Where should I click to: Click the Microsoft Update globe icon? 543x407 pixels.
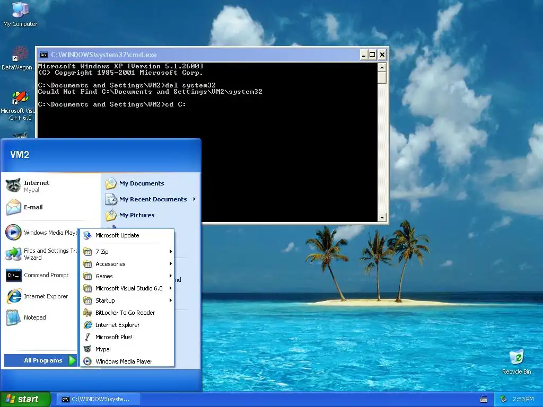pyautogui.click(x=87, y=235)
